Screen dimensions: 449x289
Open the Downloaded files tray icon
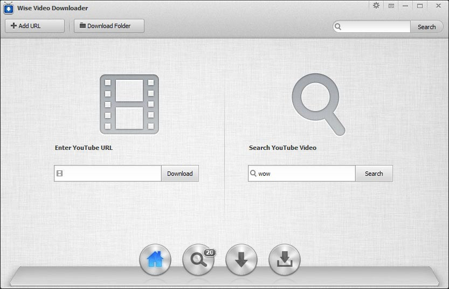click(x=285, y=259)
